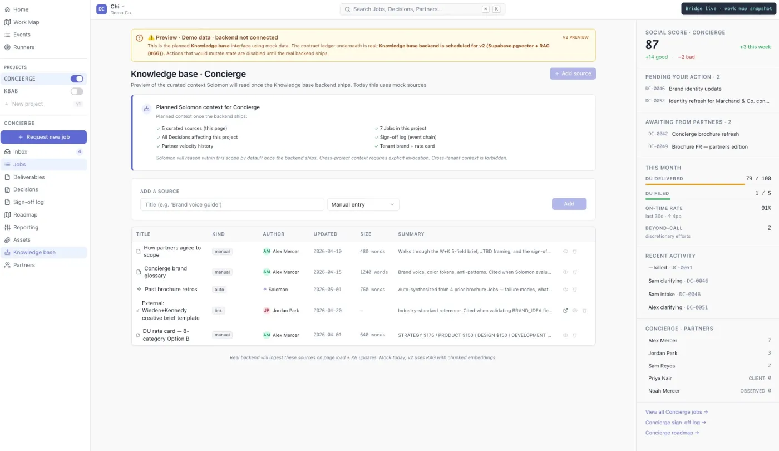Click the Assets paperclip icon
The height and width of the screenshot is (451, 779).
pyautogui.click(x=8, y=240)
